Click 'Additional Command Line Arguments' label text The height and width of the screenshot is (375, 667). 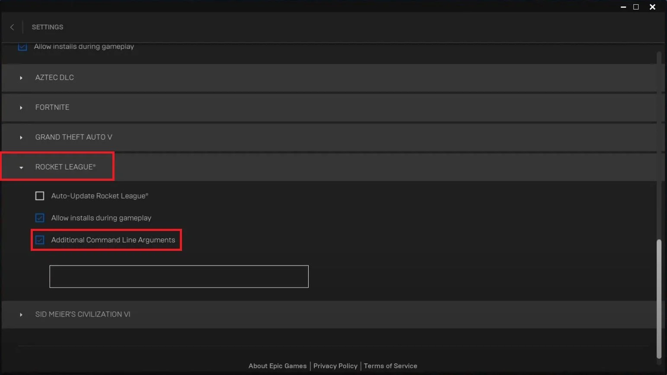coord(113,240)
